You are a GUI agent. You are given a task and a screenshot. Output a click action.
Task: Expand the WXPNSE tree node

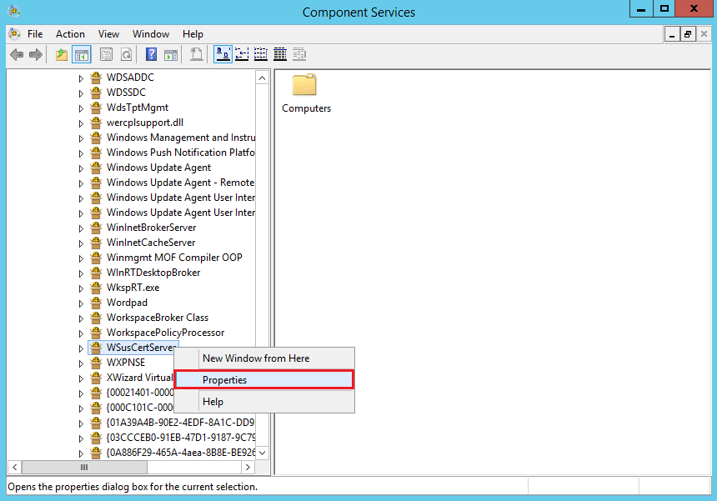(81, 363)
